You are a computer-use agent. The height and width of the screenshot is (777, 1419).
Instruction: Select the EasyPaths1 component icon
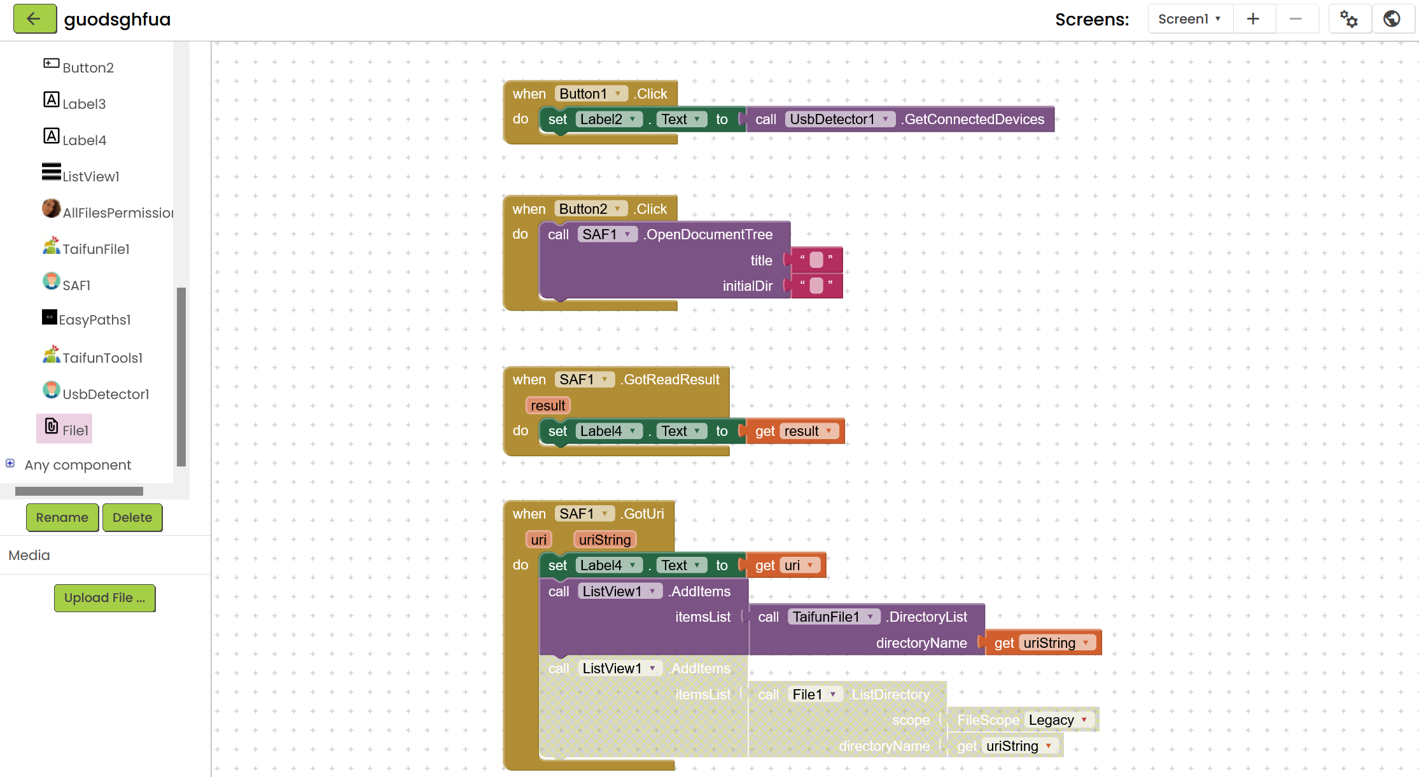click(50, 317)
